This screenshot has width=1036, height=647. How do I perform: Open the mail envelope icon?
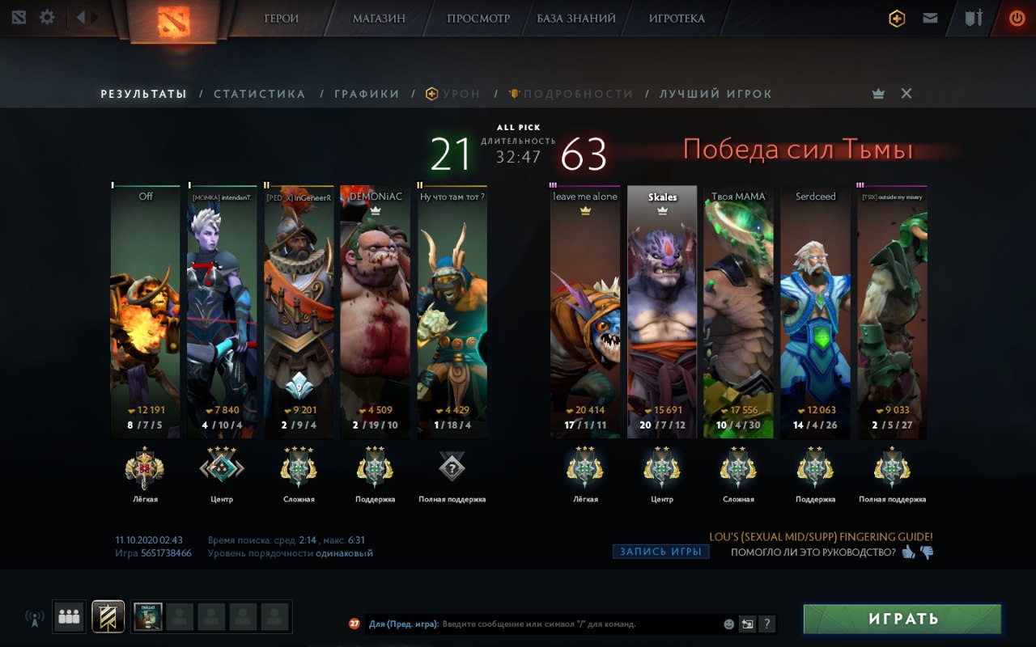[x=930, y=18]
